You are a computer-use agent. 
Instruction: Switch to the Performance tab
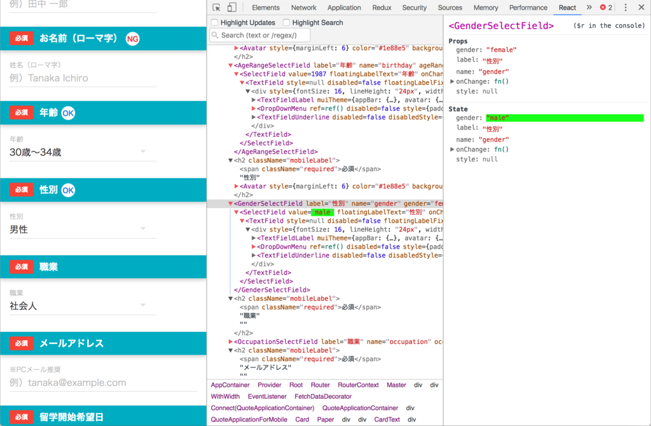(528, 8)
